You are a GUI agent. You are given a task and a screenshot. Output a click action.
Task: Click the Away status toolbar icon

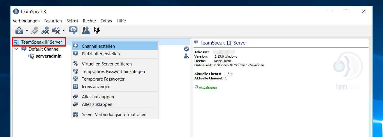(19, 30)
